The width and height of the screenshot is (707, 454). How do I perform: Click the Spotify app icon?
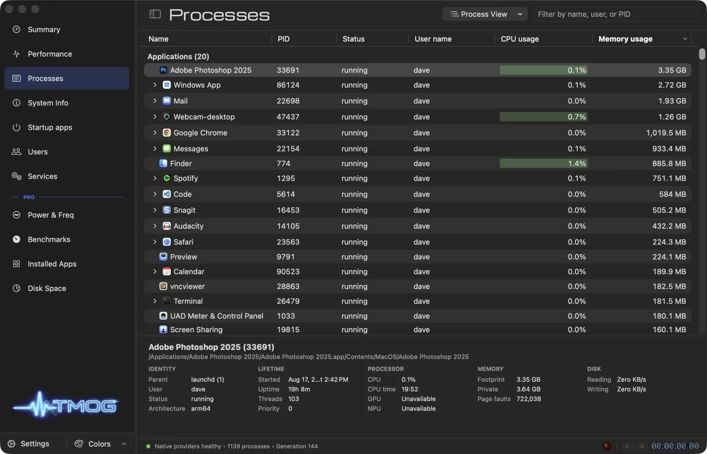(167, 178)
